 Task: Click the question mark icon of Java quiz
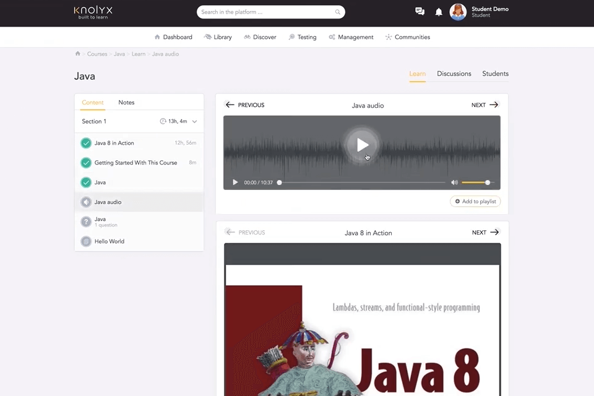(x=86, y=222)
